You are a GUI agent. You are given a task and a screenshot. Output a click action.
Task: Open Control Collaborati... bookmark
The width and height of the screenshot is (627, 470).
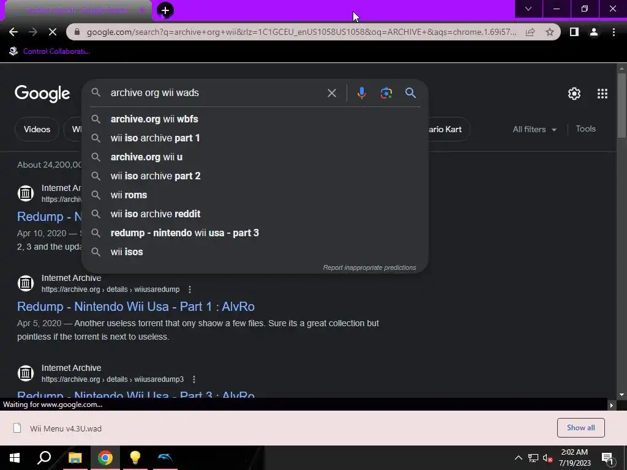click(50, 51)
